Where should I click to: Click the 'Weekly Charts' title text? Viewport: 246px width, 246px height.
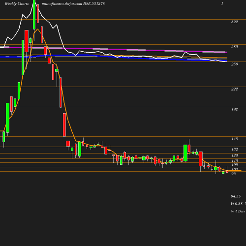click(17, 4)
